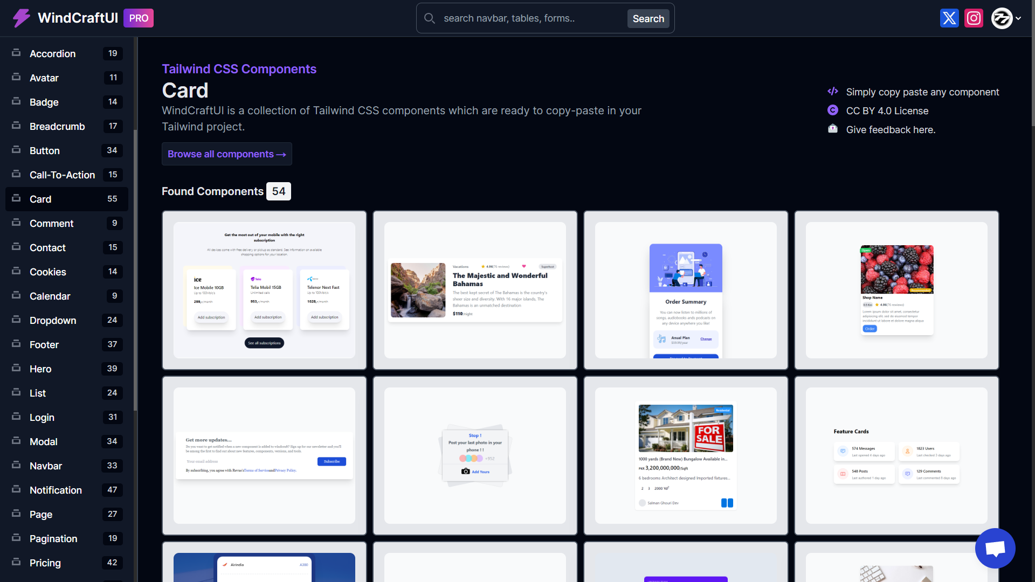The width and height of the screenshot is (1035, 582).
Task: Click the PRO badge next to the logo
Action: pyautogui.click(x=139, y=18)
